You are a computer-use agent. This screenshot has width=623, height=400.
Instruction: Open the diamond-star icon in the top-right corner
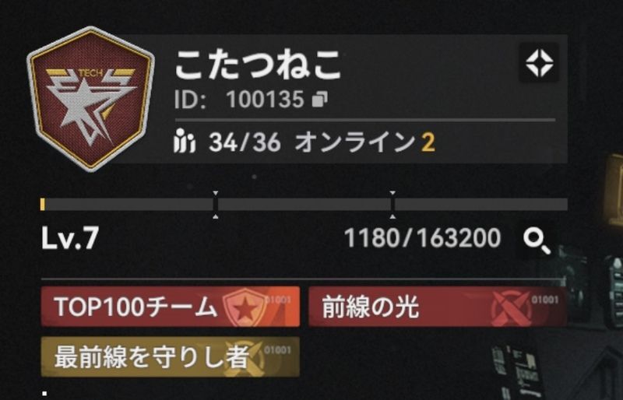coord(539,63)
